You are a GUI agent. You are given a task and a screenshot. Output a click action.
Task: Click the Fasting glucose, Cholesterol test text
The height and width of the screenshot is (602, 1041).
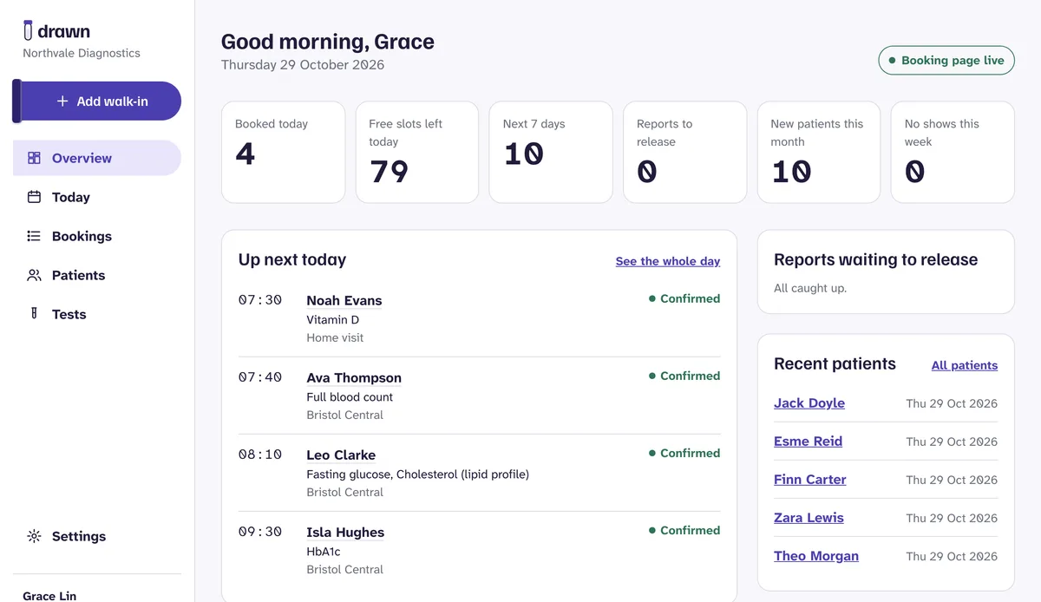[418, 474]
